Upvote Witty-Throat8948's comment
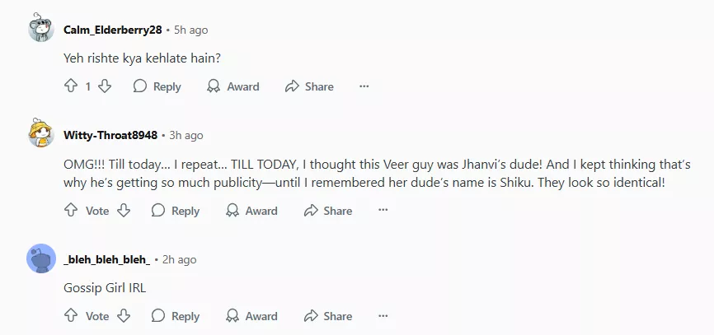Screen dimensions: 714x335 [71, 211]
